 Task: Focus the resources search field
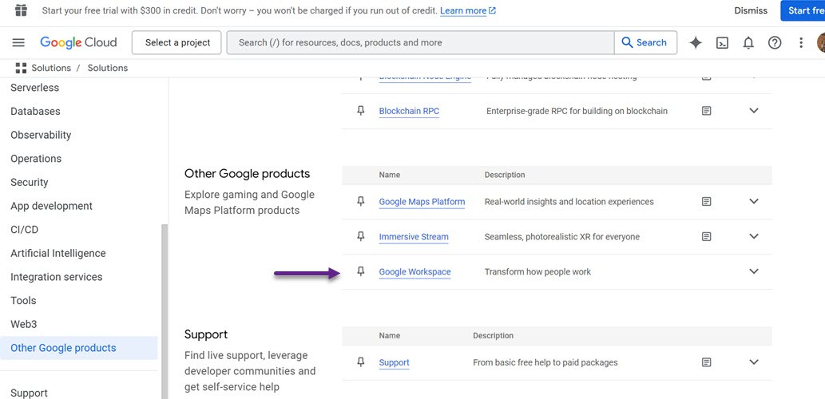point(420,43)
